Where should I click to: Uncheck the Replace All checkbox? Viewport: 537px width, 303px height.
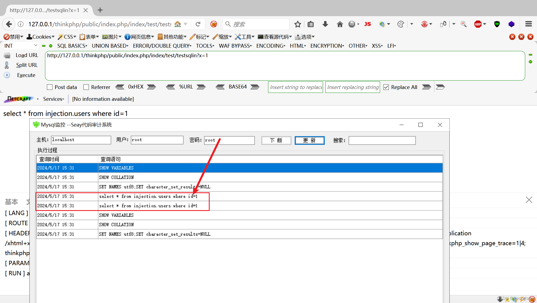click(386, 87)
